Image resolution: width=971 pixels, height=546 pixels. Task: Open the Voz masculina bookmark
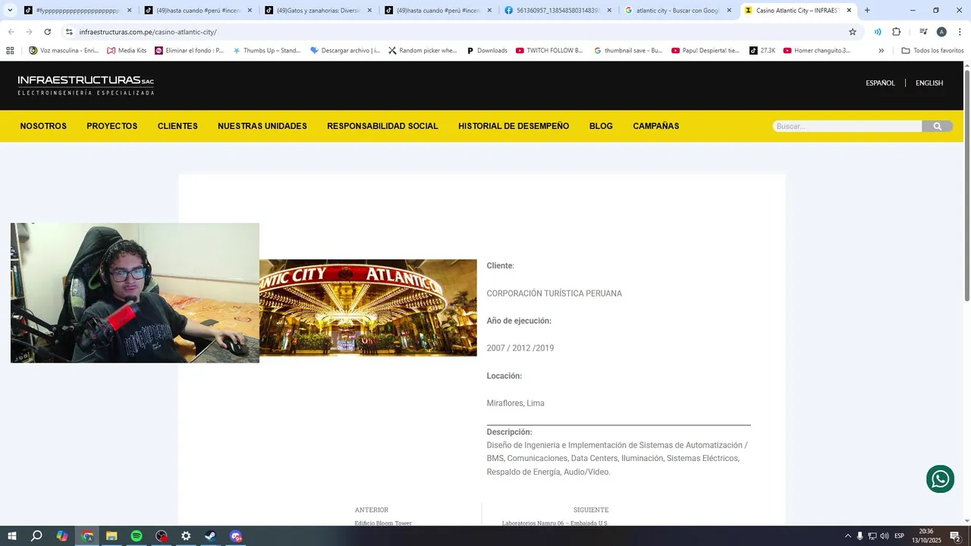click(x=64, y=51)
